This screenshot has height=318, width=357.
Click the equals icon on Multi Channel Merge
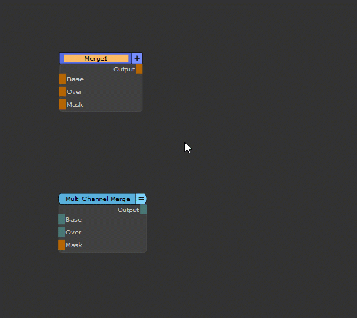click(x=141, y=199)
